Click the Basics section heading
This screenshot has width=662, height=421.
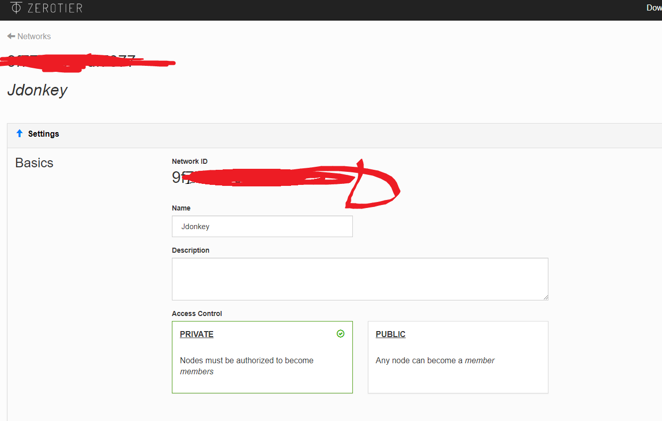[x=34, y=163]
